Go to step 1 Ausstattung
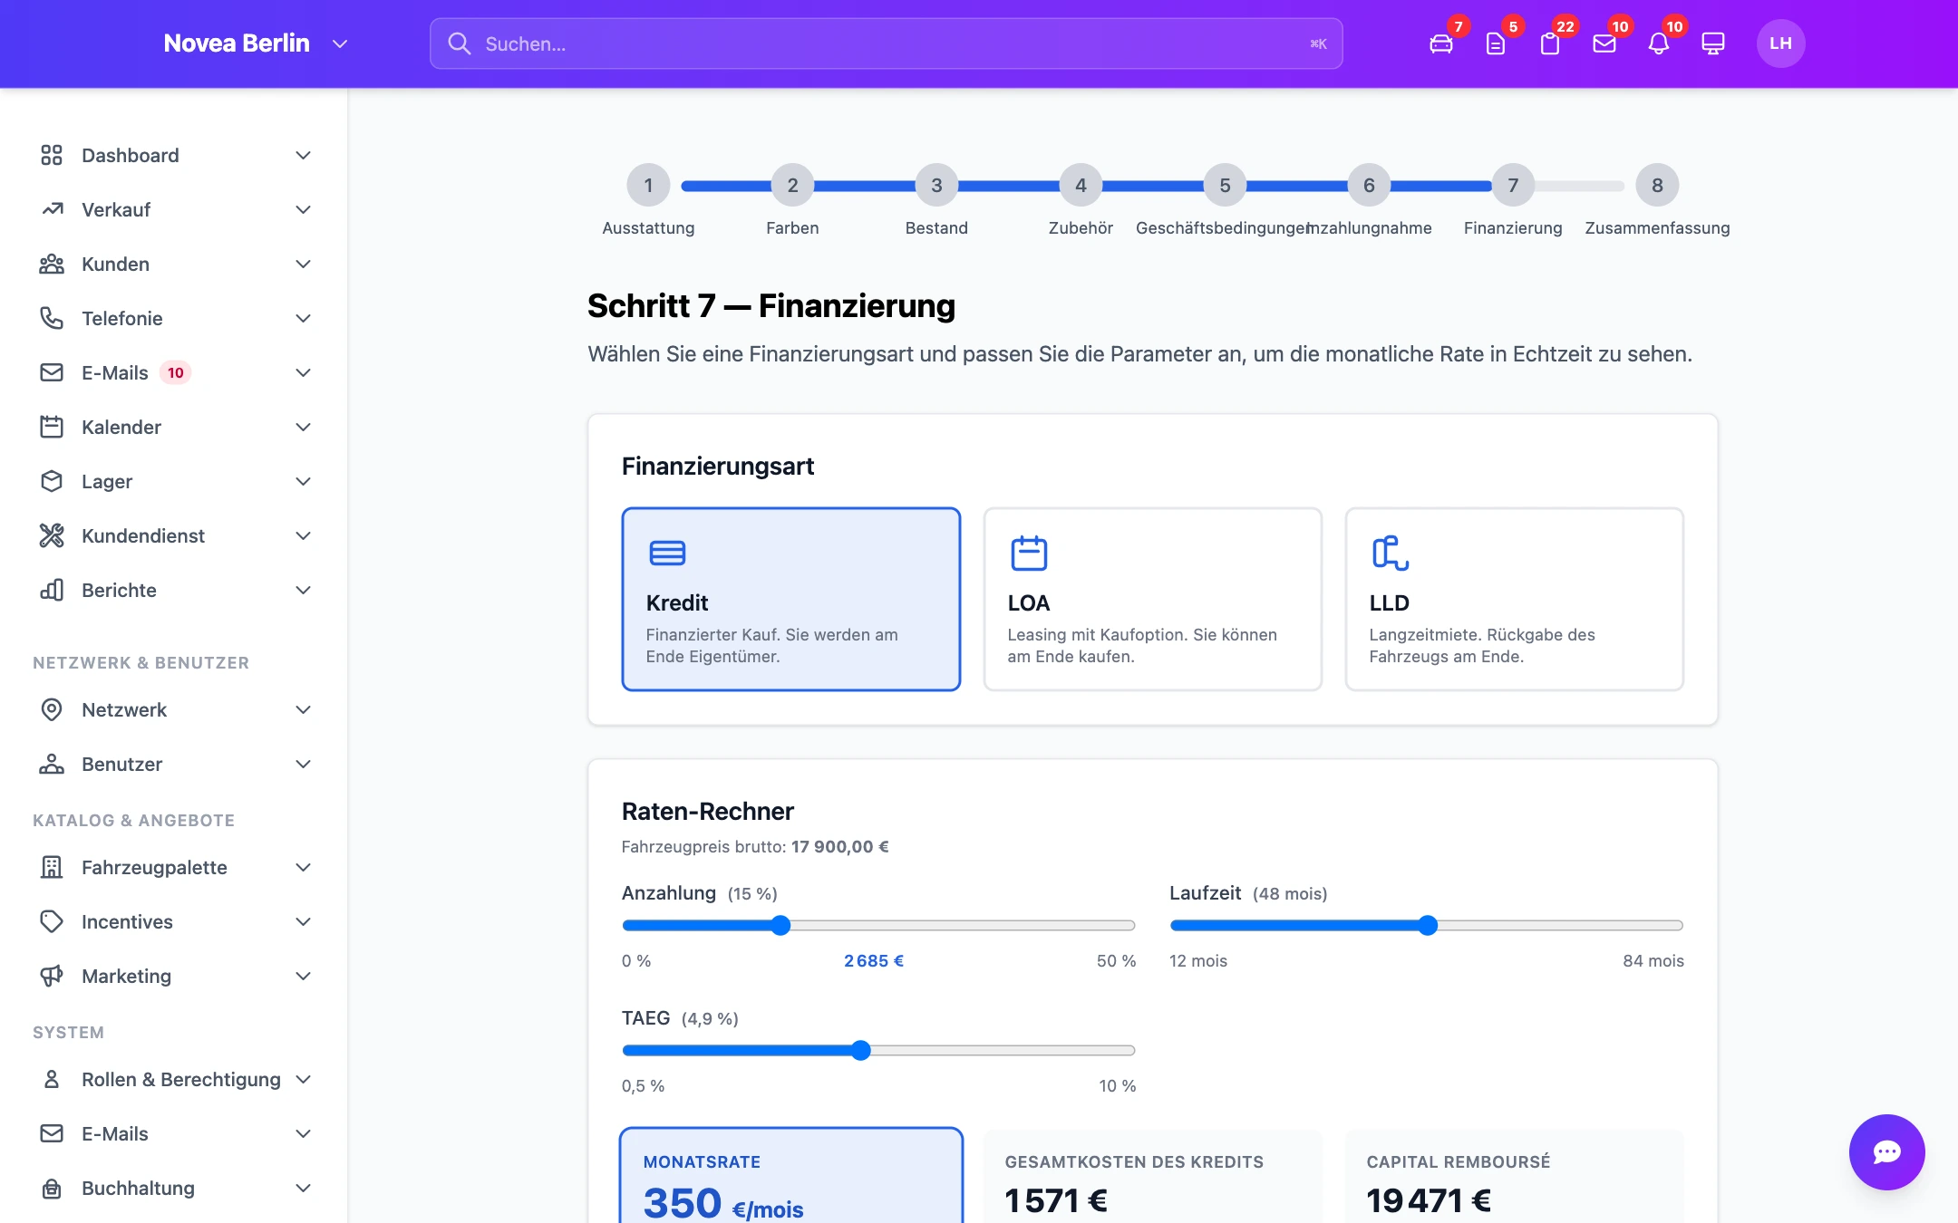Image resolution: width=1958 pixels, height=1223 pixels. point(648,185)
